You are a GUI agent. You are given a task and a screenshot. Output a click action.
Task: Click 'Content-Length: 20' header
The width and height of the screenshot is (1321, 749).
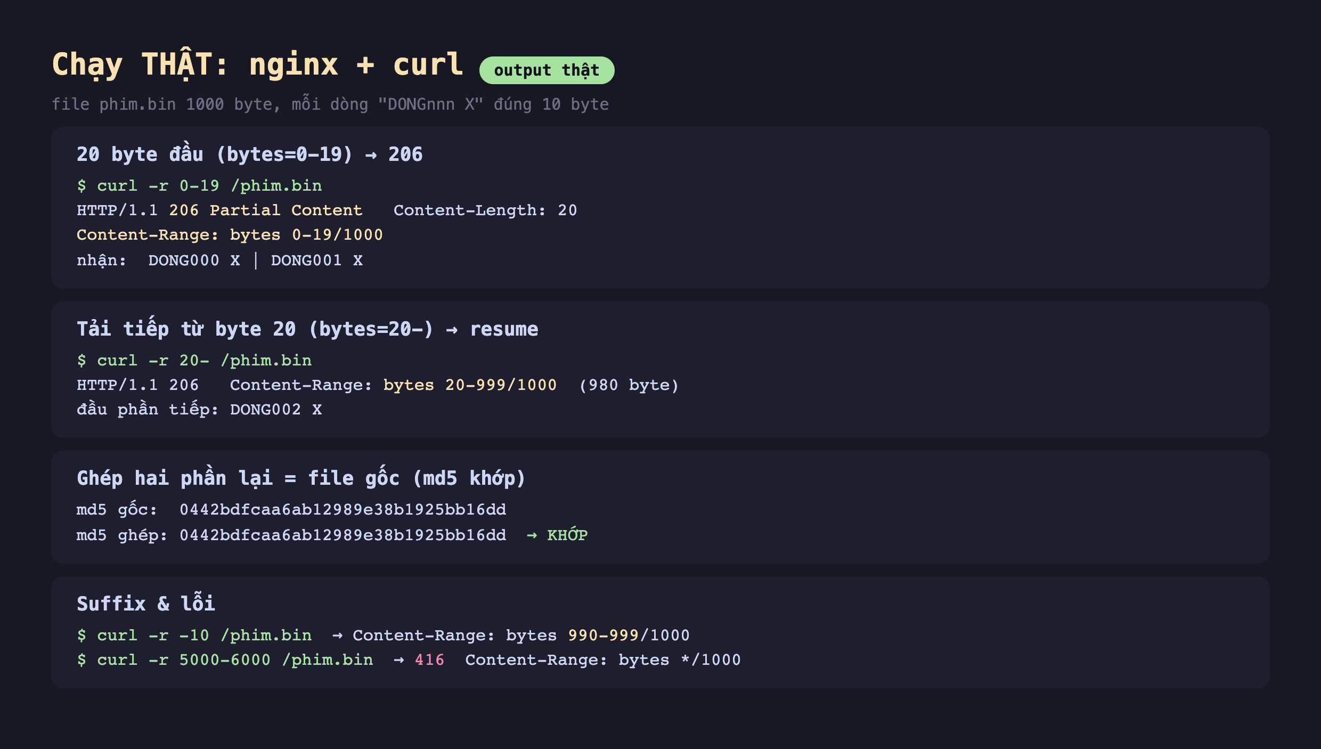[x=485, y=210]
